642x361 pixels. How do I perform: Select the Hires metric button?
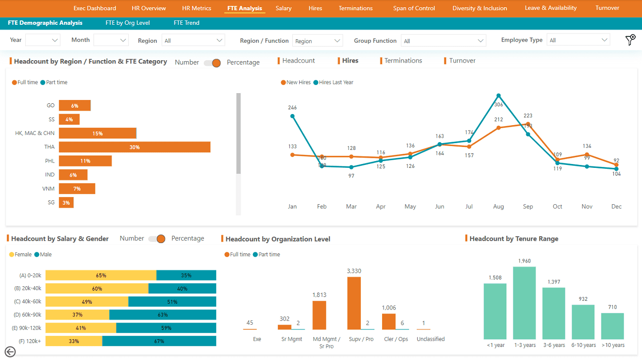352,60
